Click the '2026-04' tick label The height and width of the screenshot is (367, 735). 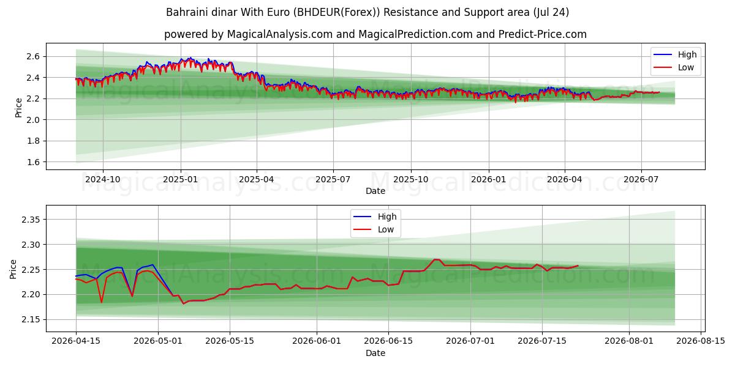pyautogui.click(x=564, y=179)
